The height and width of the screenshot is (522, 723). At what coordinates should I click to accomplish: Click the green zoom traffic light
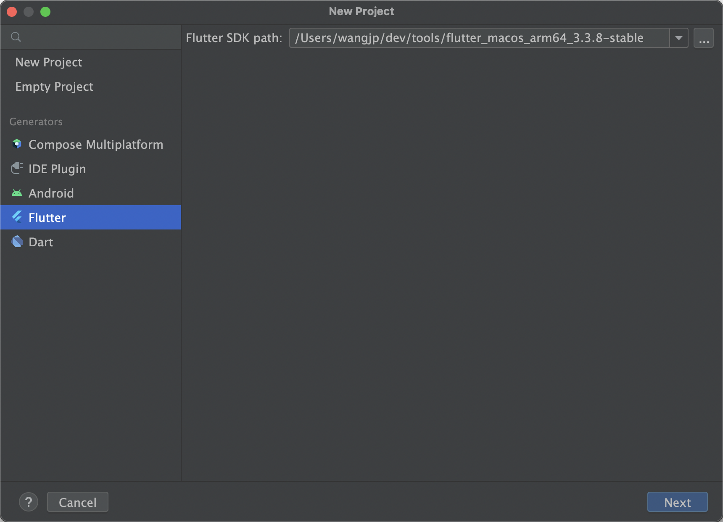click(46, 12)
